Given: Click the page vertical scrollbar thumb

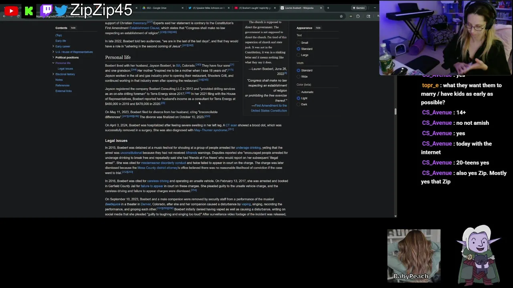Looking at the screenshot, I should click(x=395, y=112).
